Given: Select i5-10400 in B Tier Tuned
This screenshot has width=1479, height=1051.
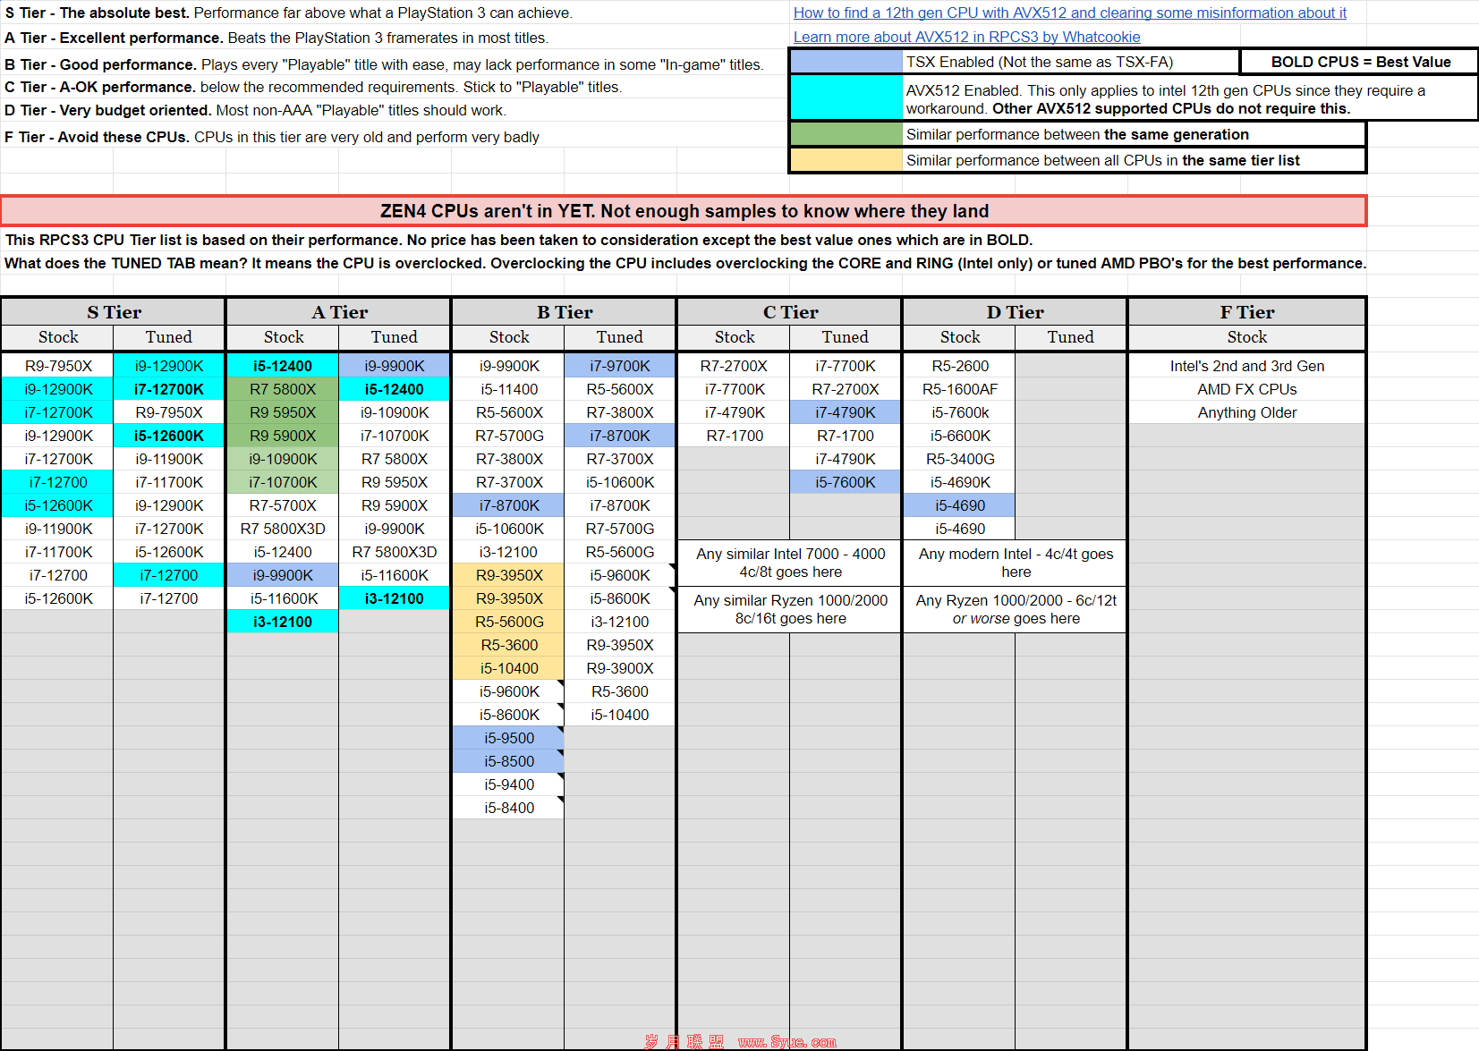Looking at the screenshot, I should pos(620,715).
